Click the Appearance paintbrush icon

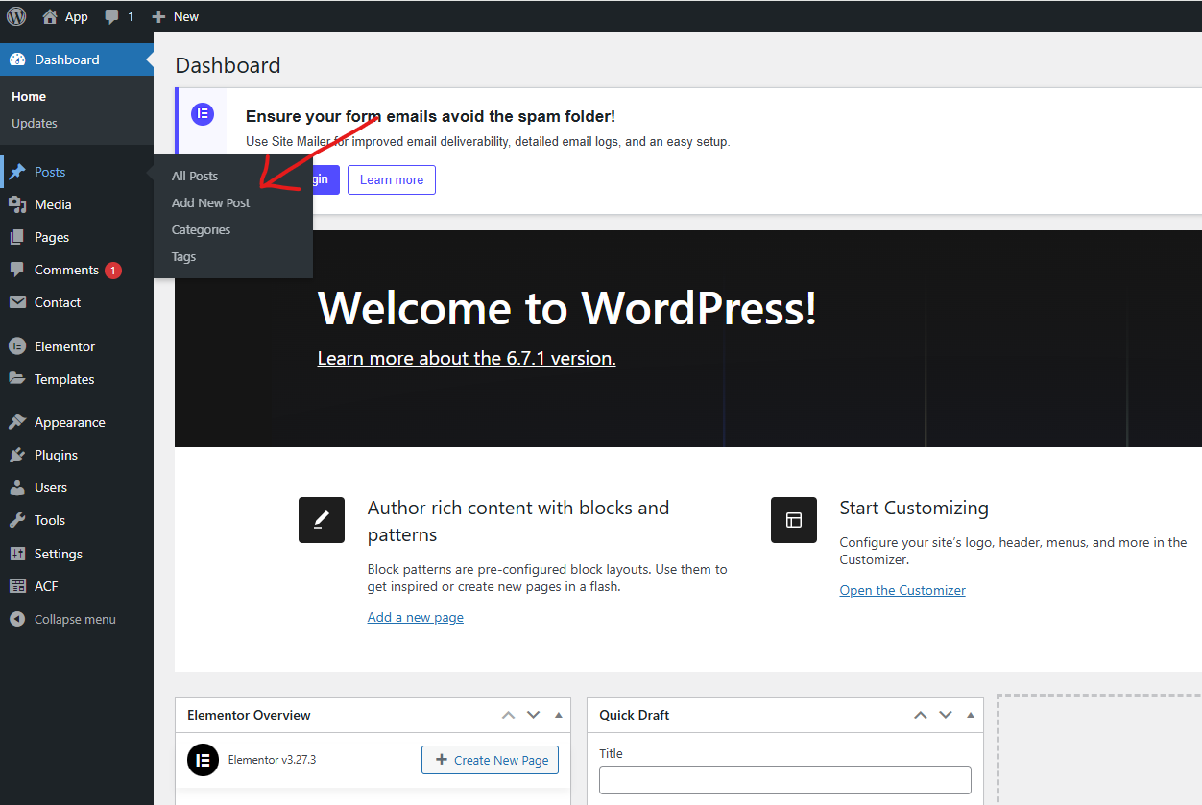tap(17, 422)
